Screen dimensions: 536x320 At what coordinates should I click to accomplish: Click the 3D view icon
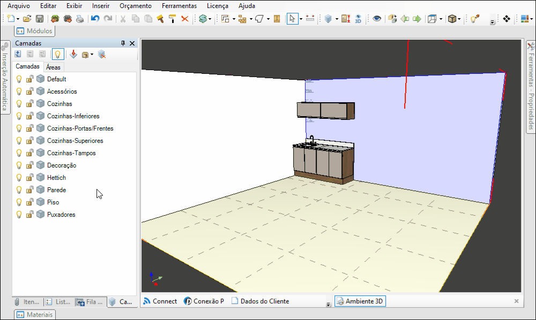358,18
